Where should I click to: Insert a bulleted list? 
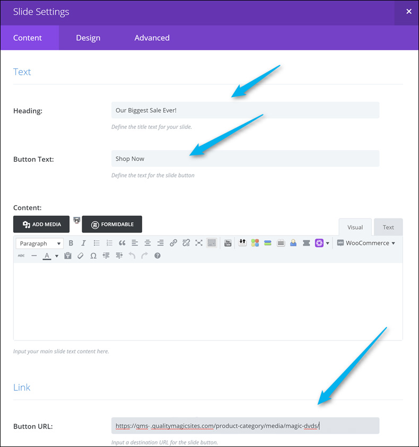(x=97, y=243)
